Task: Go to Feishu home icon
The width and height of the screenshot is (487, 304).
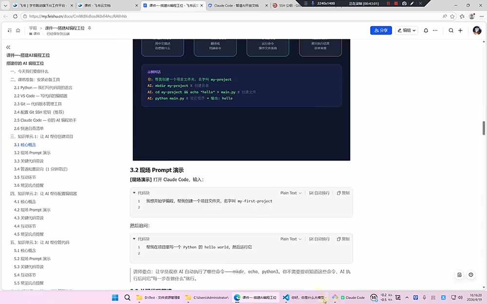Action: (18, 30)
